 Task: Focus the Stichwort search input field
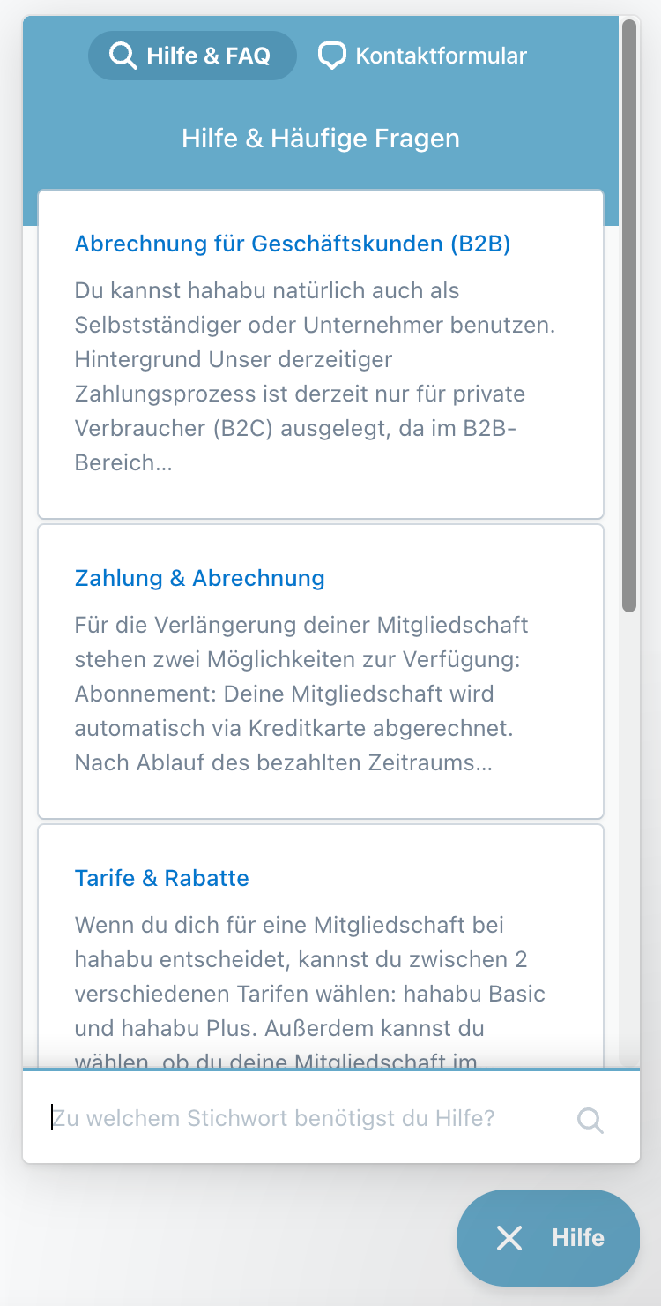point(300,1119)
